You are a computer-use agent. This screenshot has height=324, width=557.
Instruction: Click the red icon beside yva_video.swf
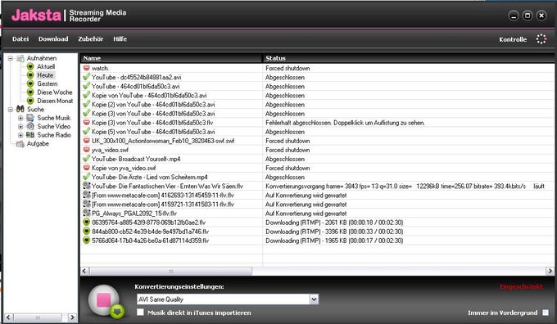pyautogui.click(x=86, y=150)
